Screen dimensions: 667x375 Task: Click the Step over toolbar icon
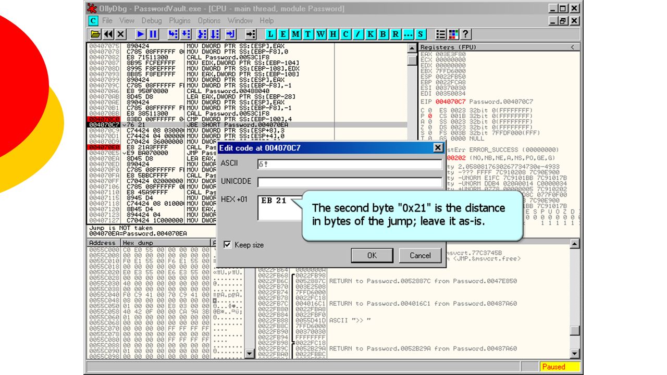click(186, 34)
